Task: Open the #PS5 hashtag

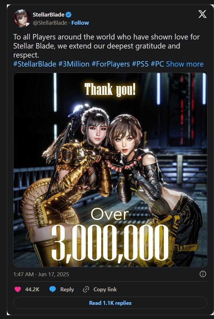Action: click(x=140, y=64)
